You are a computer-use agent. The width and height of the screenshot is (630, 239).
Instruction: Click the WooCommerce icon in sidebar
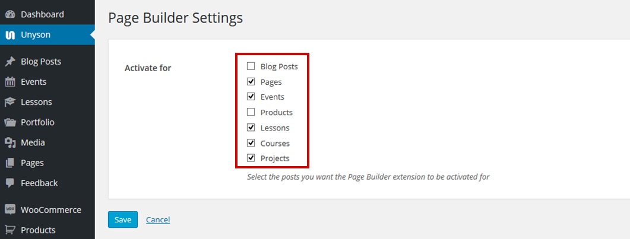[x=10, y=210]
